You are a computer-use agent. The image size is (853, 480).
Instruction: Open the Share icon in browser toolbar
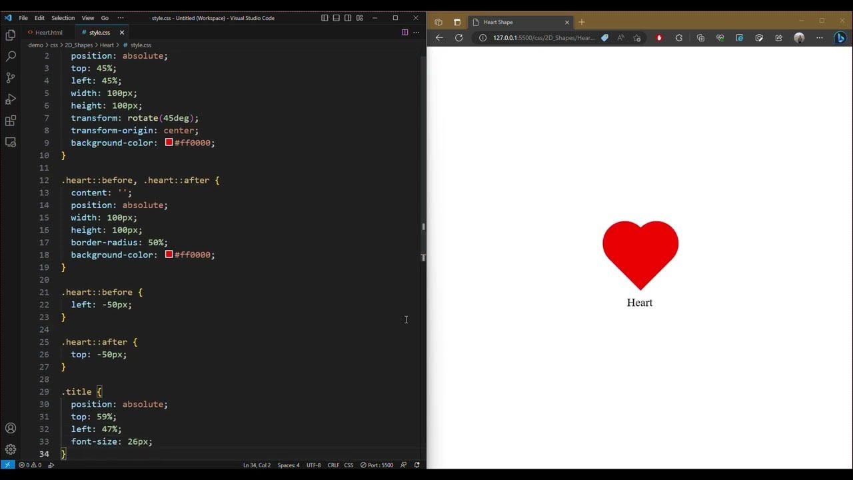[779, 38]
